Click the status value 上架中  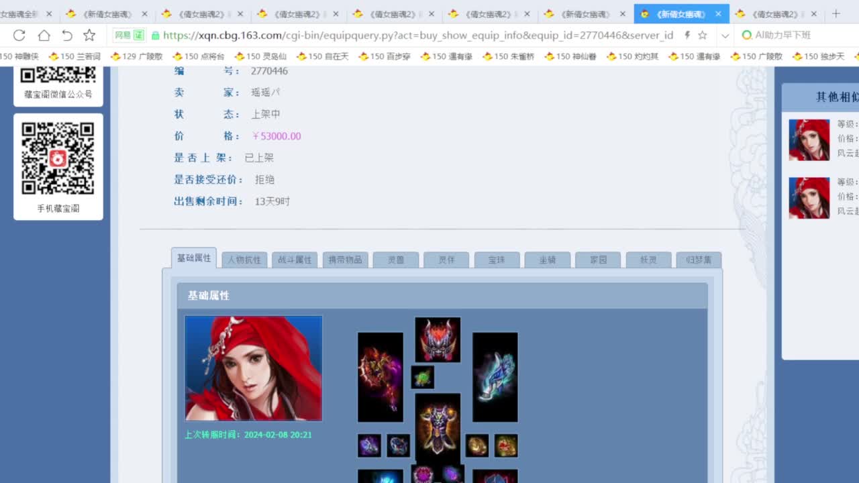[x=266, y=114]
